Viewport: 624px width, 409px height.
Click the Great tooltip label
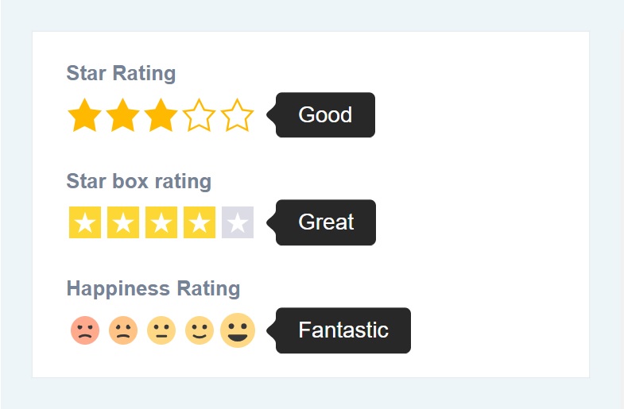tap(326, 222)
